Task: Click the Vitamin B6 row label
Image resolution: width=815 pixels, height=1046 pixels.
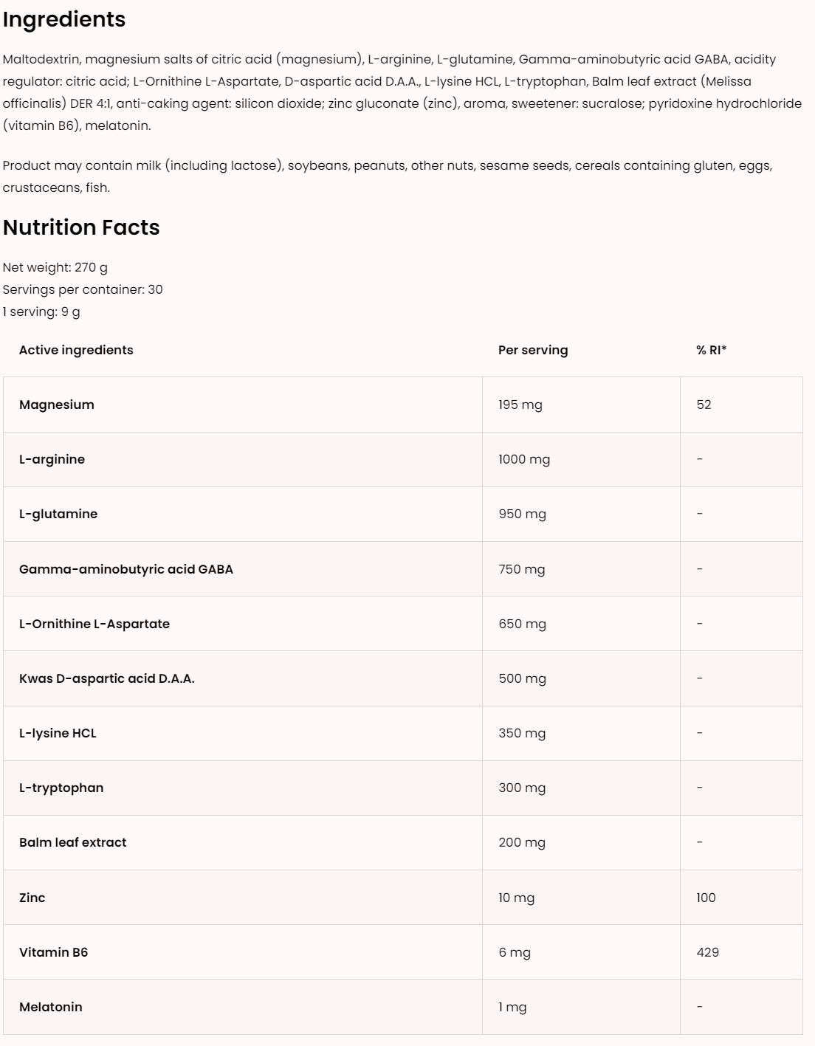Action: click(x=54, y=952)
